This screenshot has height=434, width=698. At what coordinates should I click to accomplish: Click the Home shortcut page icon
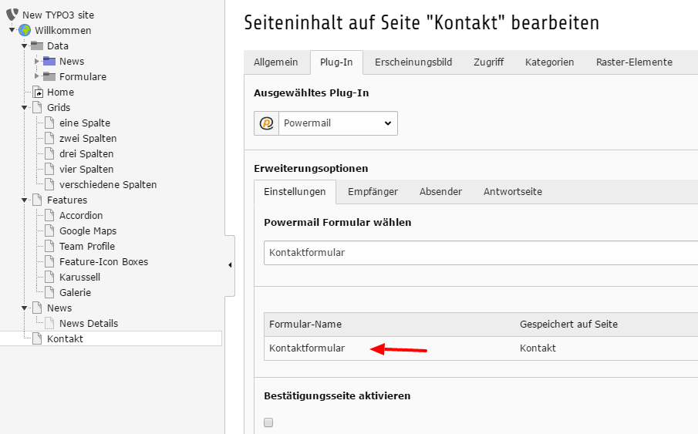click(x=39, y=93)
